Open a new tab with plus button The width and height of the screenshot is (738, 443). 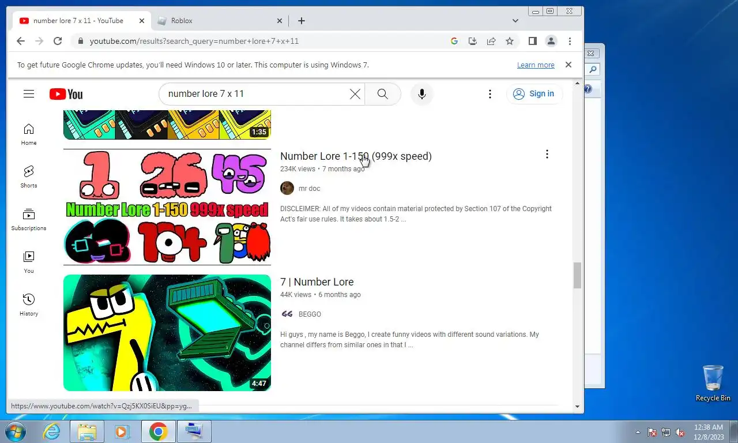pyautogui.click(x=302, y=21)
